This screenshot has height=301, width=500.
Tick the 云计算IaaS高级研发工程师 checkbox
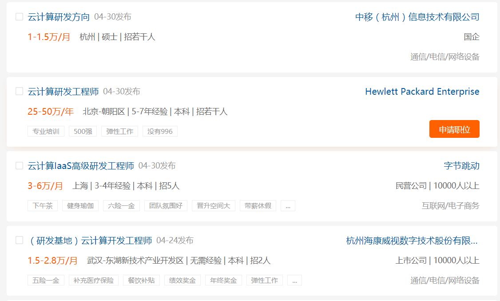(x=19, y=166)
